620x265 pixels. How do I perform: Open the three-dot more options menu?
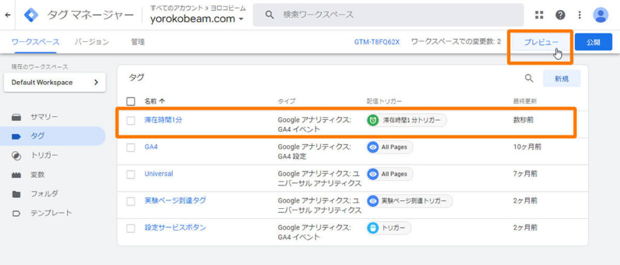[579, 15]
